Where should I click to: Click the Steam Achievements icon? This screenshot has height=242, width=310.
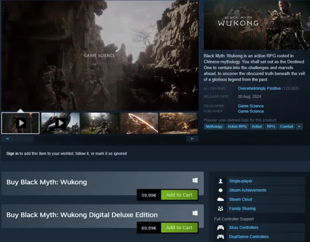[220, 190]
